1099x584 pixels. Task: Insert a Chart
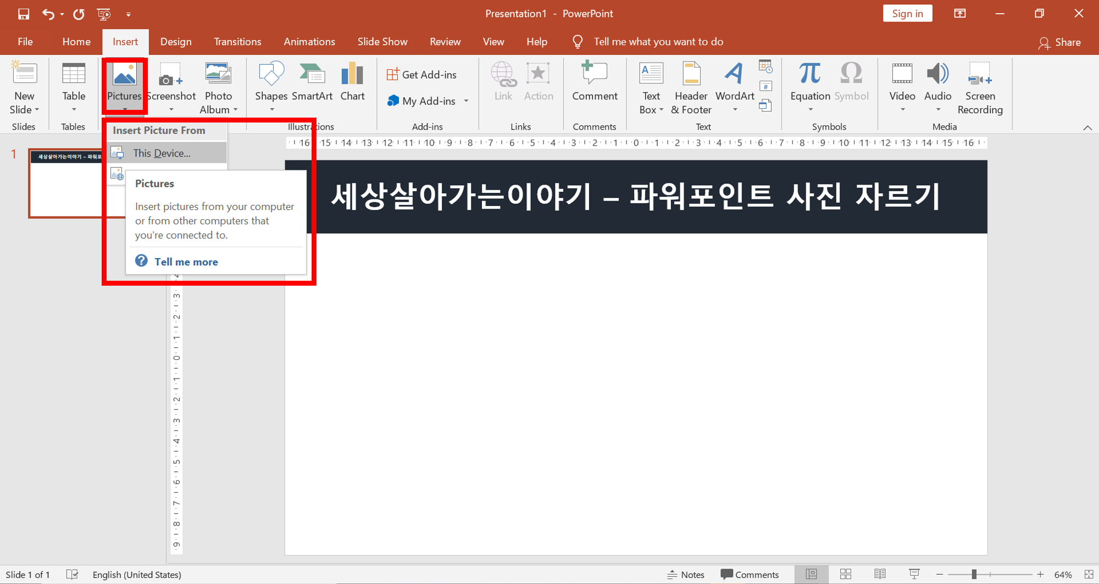point(352,82)
